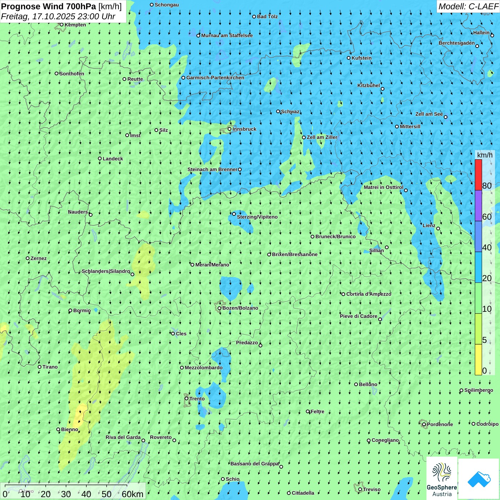This screenshot has width=500, height=500.
Task: Select the purple 60–80 legend segment
Action: pyautogui.click(x=478, y=206)
